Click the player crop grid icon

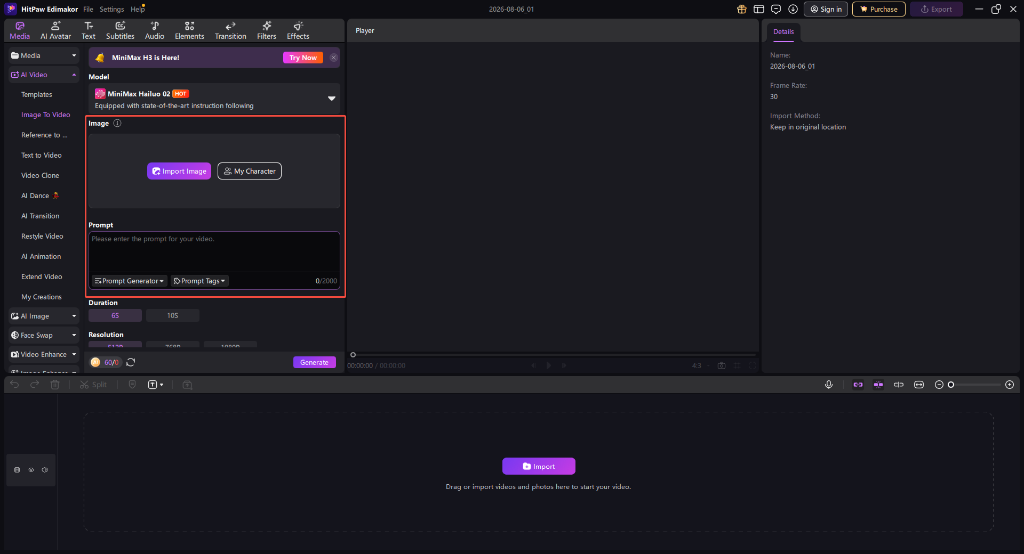coord(737,365)
